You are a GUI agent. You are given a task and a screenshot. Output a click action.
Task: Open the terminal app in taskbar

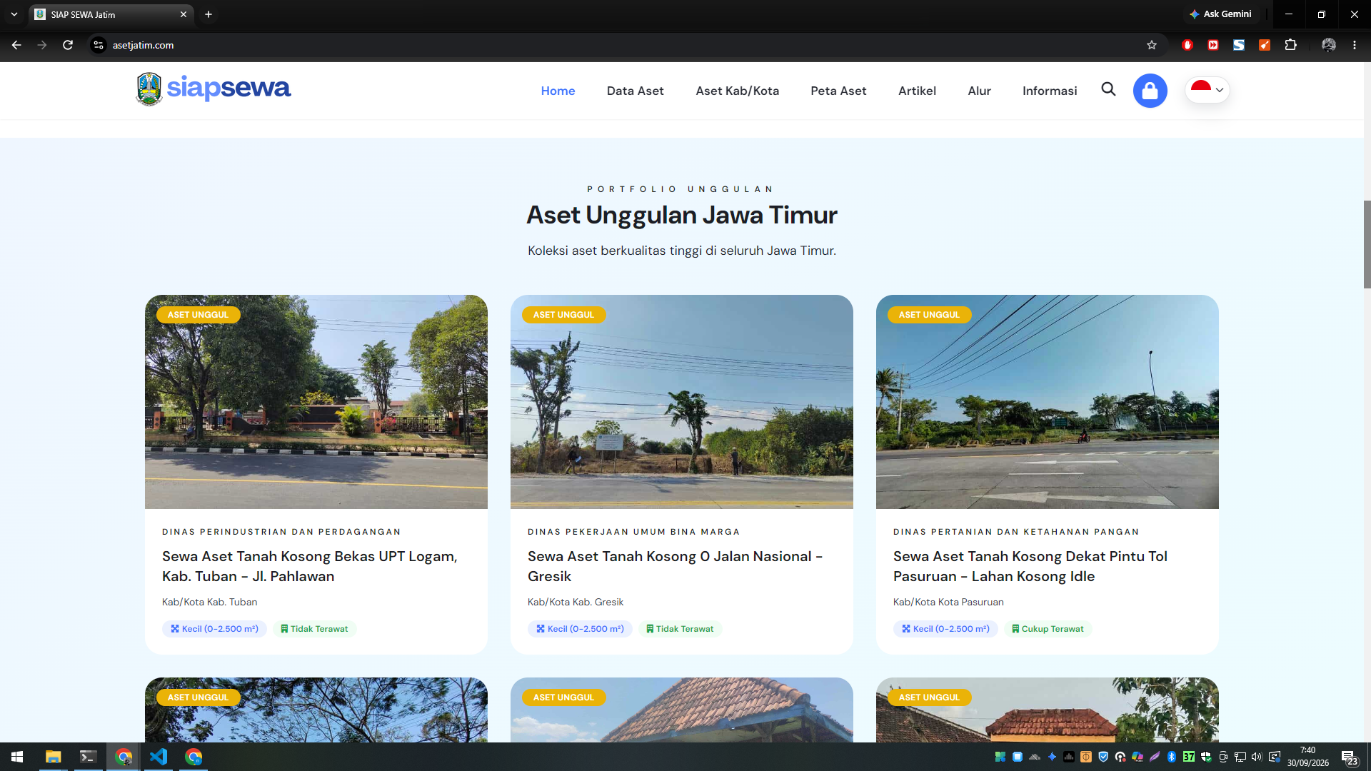click(88, 757)
